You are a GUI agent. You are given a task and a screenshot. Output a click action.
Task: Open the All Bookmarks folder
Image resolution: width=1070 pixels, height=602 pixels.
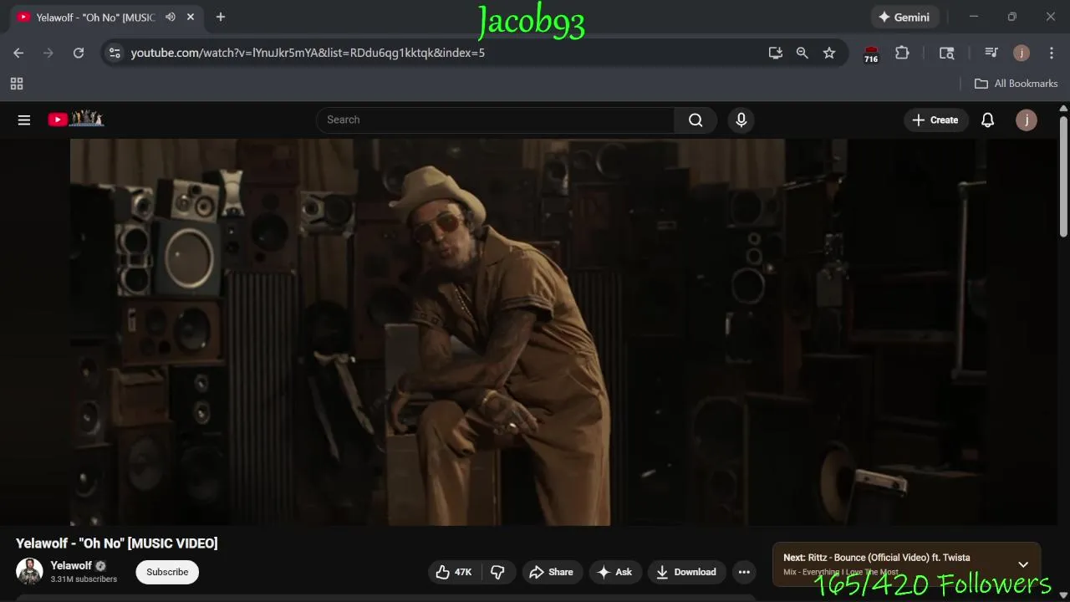pos(1016,84)
